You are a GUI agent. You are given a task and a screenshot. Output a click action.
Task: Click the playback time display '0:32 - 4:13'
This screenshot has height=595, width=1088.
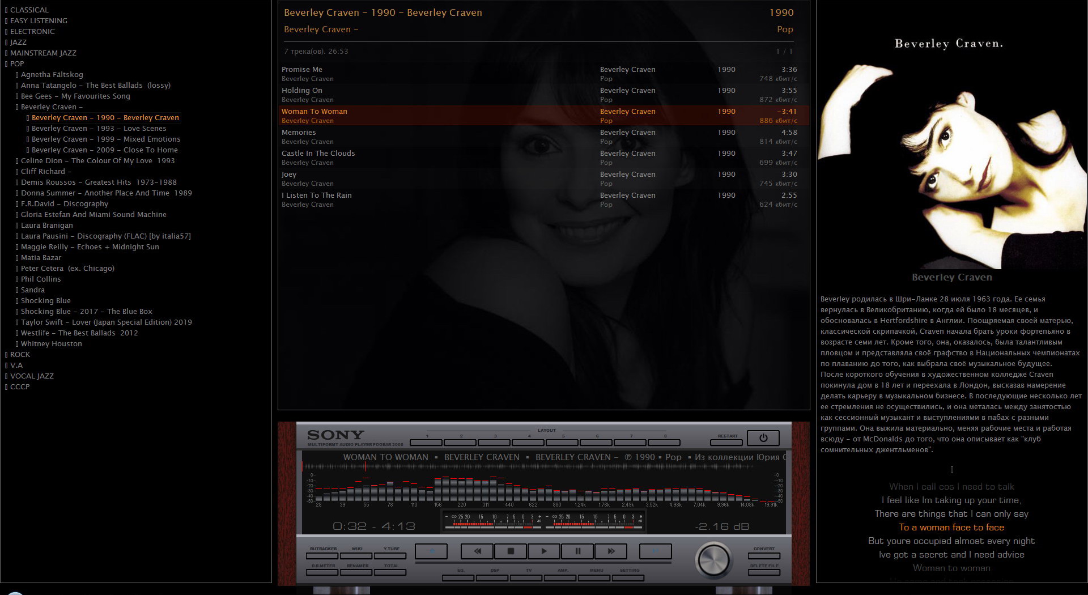[x=374, y=526]
